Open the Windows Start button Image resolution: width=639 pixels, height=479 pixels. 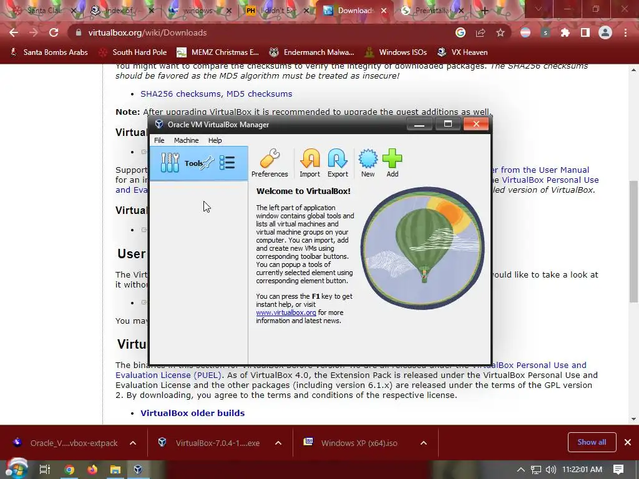click(x=16, y=469)
